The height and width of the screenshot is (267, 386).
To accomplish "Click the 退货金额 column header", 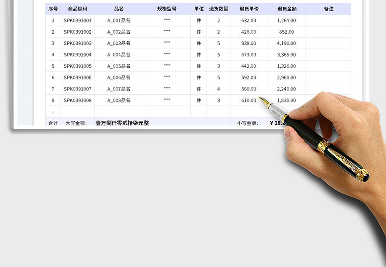I will click(287, 9).
